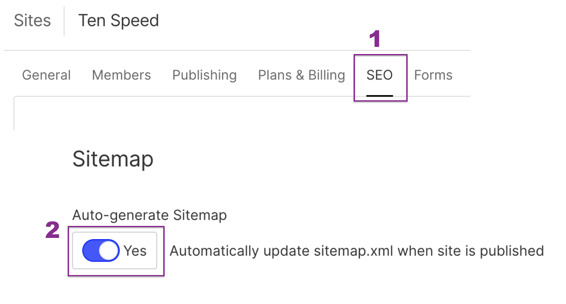Click the sitemap.xml description text
The width and height of the screenshot is (566, 304).
pos(356,251)
